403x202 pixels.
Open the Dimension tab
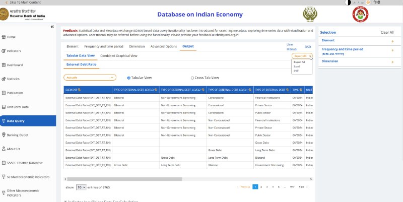[x=137, y=46]
